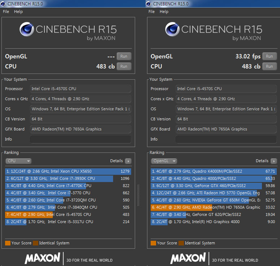
Task: Run OpenGL test in left window
Action: 124,56
